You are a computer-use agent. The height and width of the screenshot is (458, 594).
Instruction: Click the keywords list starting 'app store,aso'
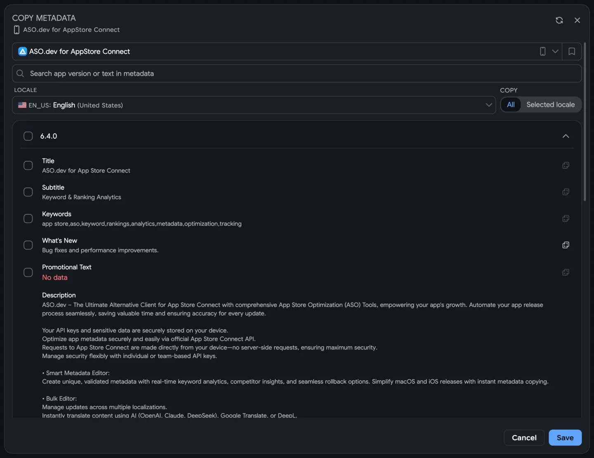coord(142,224)
